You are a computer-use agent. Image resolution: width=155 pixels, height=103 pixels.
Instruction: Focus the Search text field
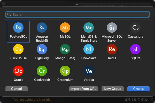[78, 14]
